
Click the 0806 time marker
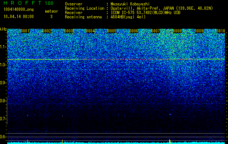(134, 31)
